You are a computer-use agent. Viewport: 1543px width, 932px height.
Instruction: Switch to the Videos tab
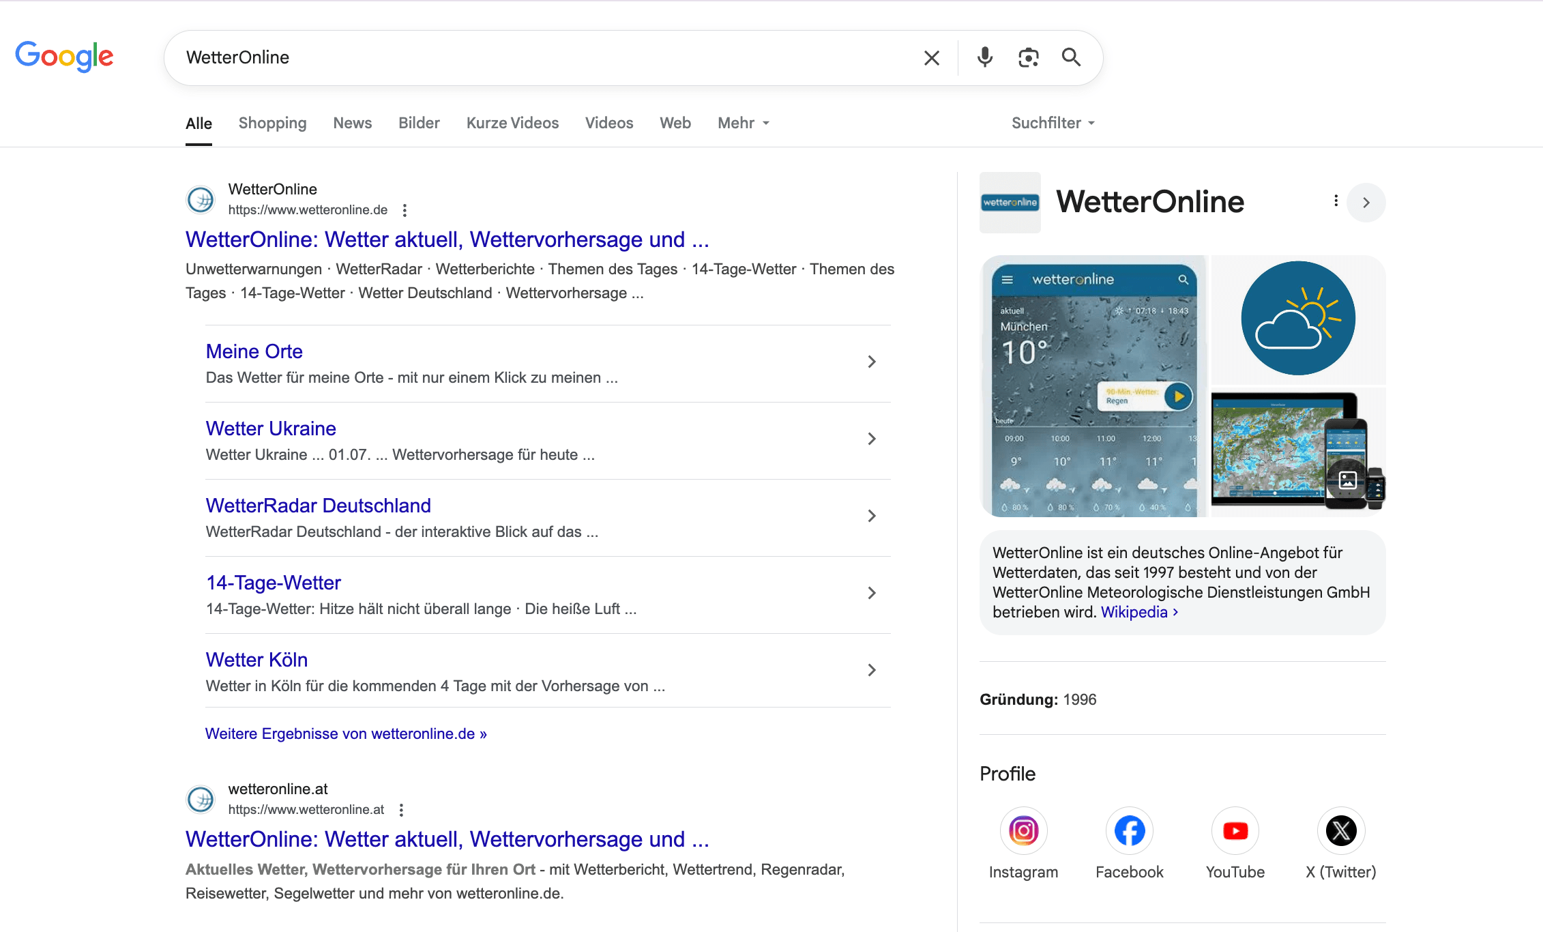(609, 123)
